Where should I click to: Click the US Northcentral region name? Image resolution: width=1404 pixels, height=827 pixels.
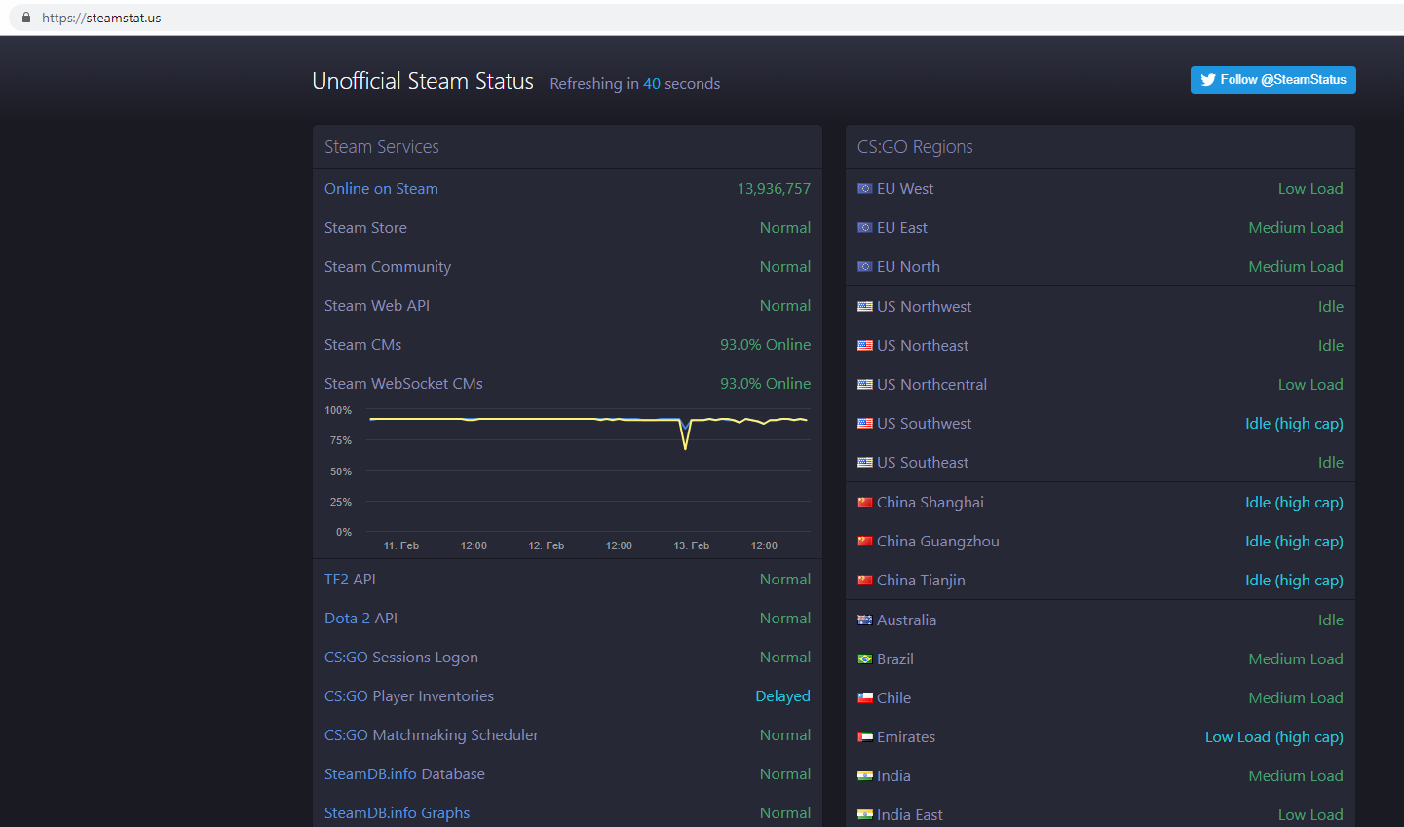tap(931, 385)
